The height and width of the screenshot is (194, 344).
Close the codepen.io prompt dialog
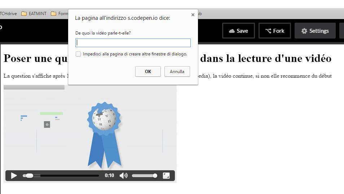(193, 15)
